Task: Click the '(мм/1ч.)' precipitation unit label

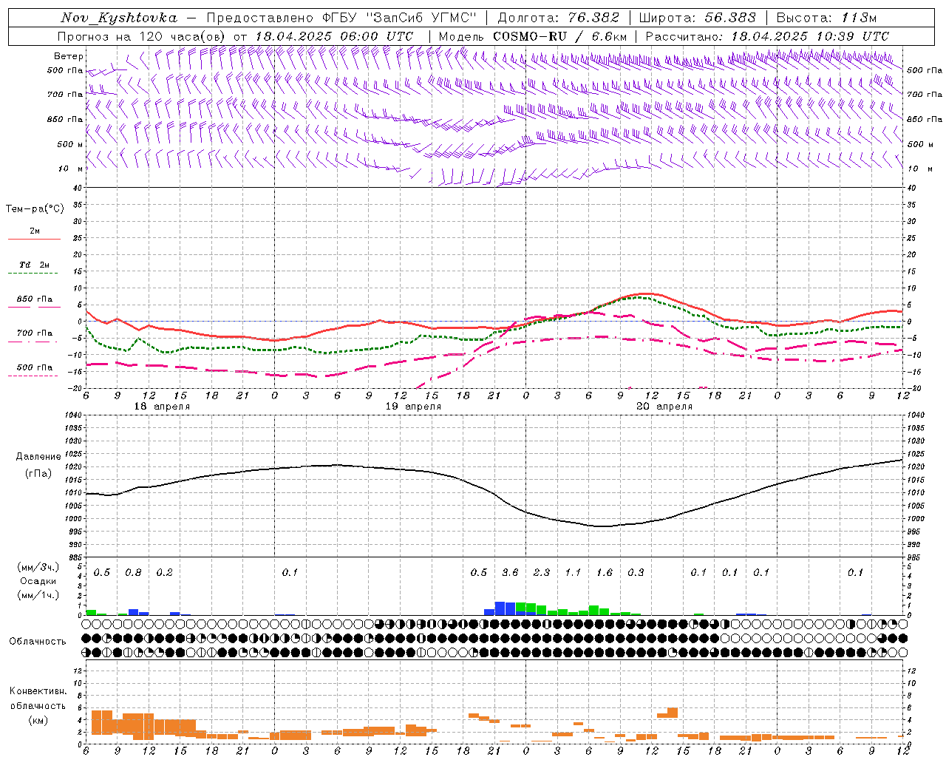Action: coord(38,595)
